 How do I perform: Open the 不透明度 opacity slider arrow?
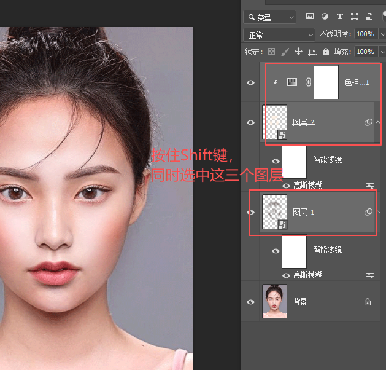tap(382, 34)
